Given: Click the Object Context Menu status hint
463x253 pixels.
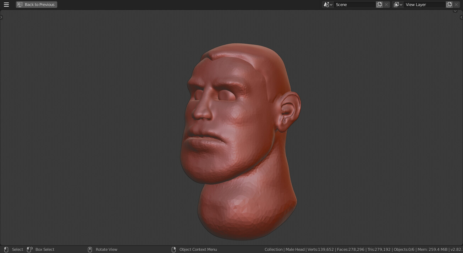Looking at the screenshot, I should click(x=198, y=249).
